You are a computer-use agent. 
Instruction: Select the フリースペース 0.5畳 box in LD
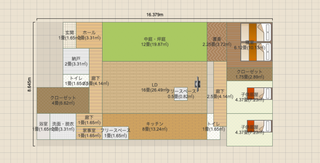181,94
